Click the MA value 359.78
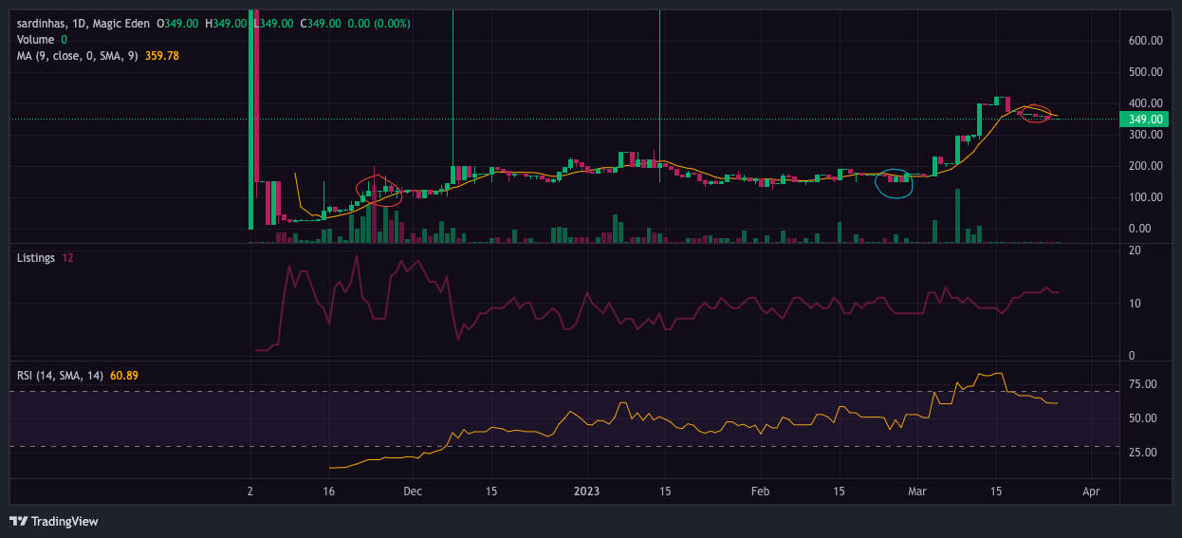The width and height of the screenshot is (1182, 538). tap(162, 56)
